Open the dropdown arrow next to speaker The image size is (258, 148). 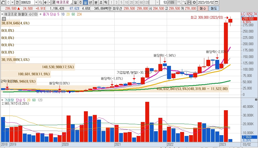pyautogui.click(x=49, y=2)
